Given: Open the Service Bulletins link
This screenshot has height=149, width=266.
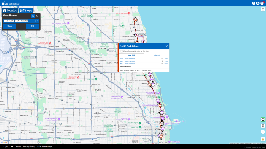Looking at the screenshot, I should [x=125, y=67].
